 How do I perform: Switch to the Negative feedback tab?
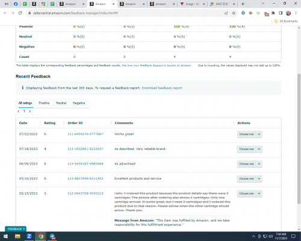coord(79,103)
